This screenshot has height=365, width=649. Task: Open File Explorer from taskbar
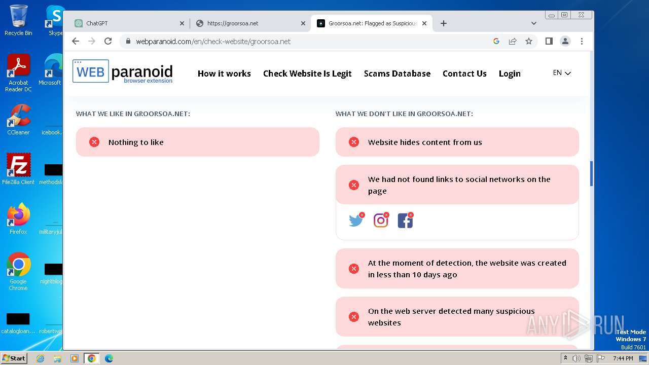[x=57, y=358]
